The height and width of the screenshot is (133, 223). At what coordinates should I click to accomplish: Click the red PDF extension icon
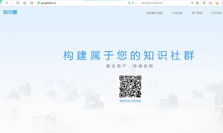210,3
